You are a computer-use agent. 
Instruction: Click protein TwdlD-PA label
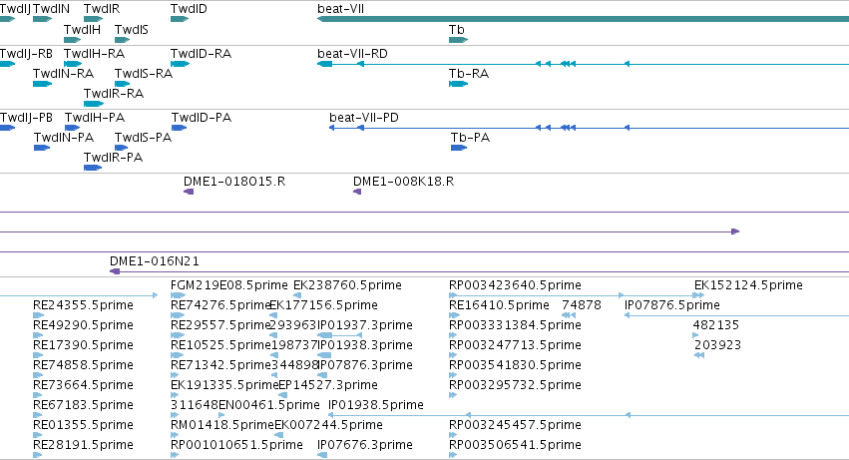click(202, 118)
